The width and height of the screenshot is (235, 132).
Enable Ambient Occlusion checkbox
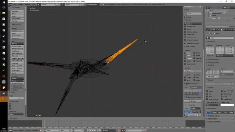(x=185, y=40)
